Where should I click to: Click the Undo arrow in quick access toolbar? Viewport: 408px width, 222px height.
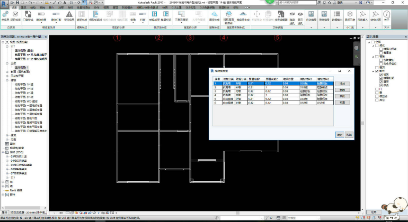coord(30,3)
